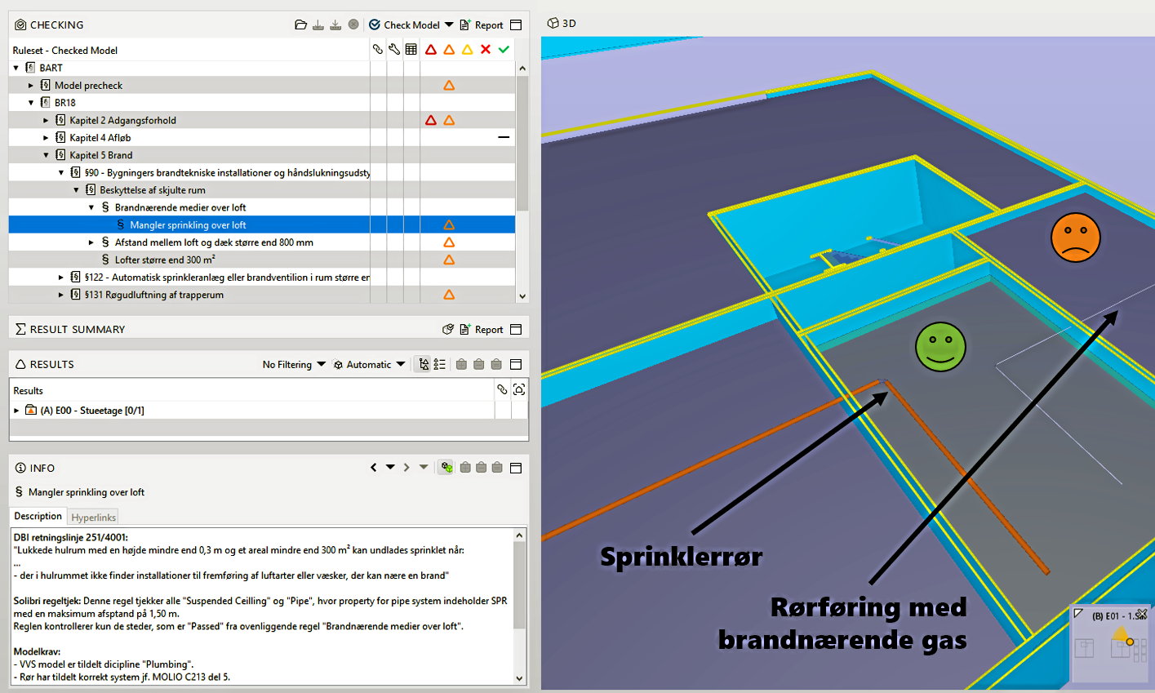1155x693 pixels.
Task: Click the disabled stop-checking circle icon
Action: click(x=353, y=24)
